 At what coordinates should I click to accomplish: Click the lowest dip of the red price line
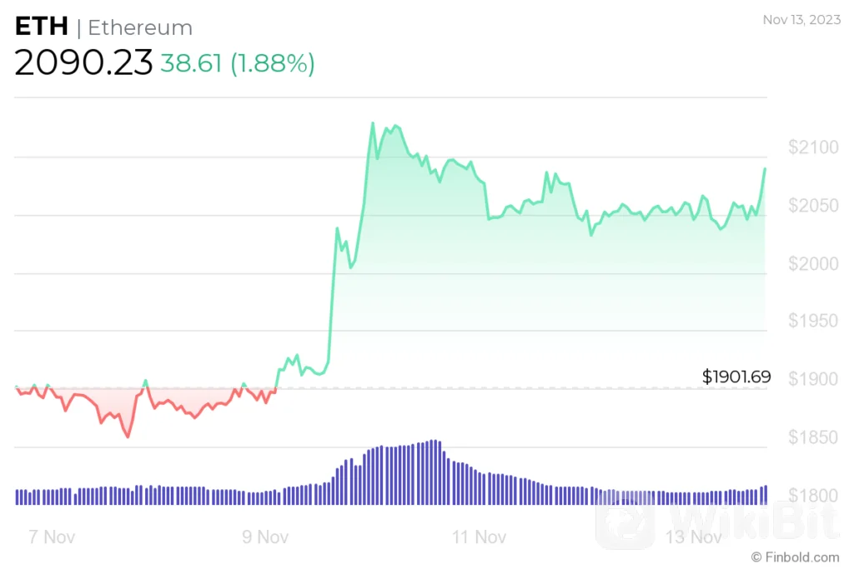[128, 437]
